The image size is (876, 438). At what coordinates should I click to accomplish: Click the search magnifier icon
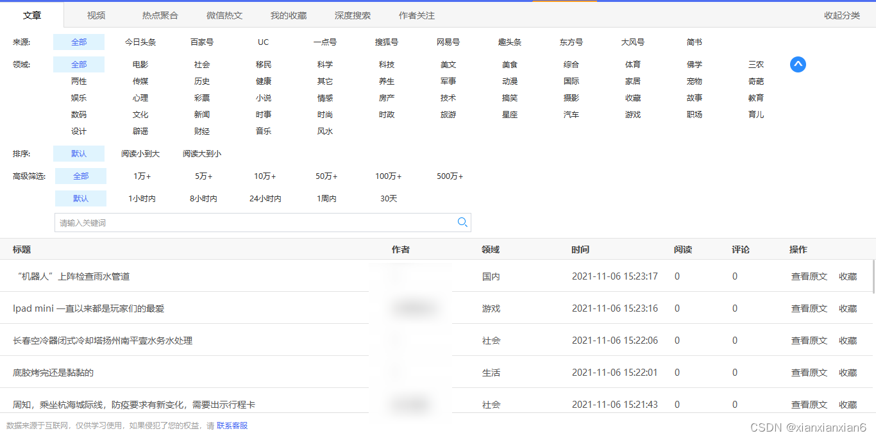pyautogui.click(x=462, y=223)
